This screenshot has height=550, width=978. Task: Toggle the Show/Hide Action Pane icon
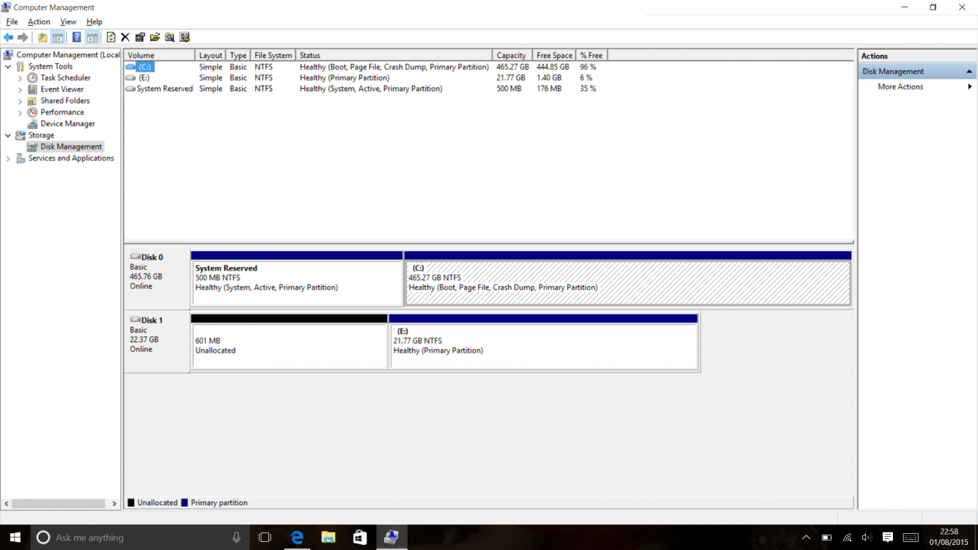tap(92, 37)
